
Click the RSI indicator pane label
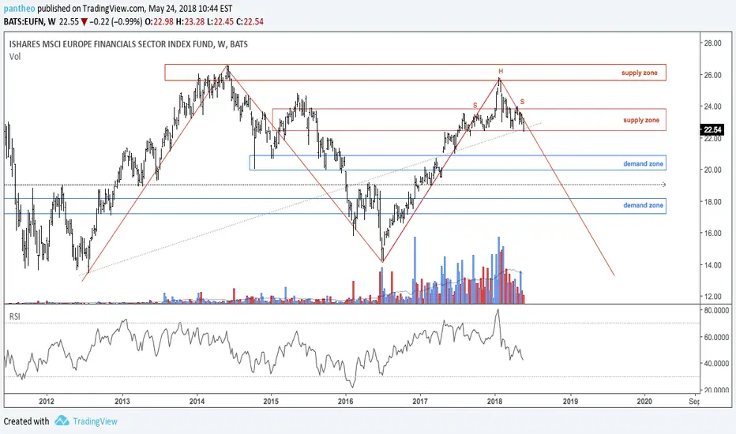pyautogui.click(x=15, y=316)
